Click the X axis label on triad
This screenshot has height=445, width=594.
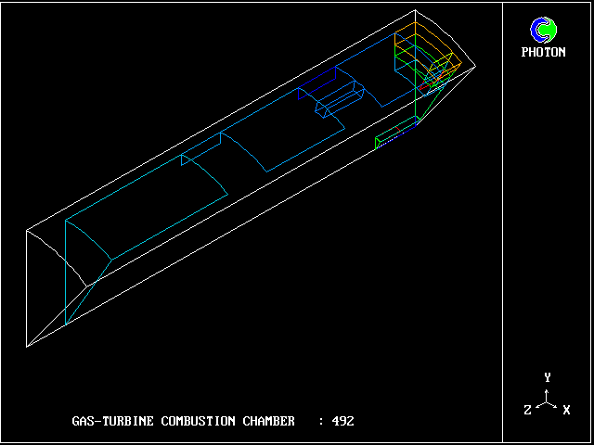coord(566,409)
